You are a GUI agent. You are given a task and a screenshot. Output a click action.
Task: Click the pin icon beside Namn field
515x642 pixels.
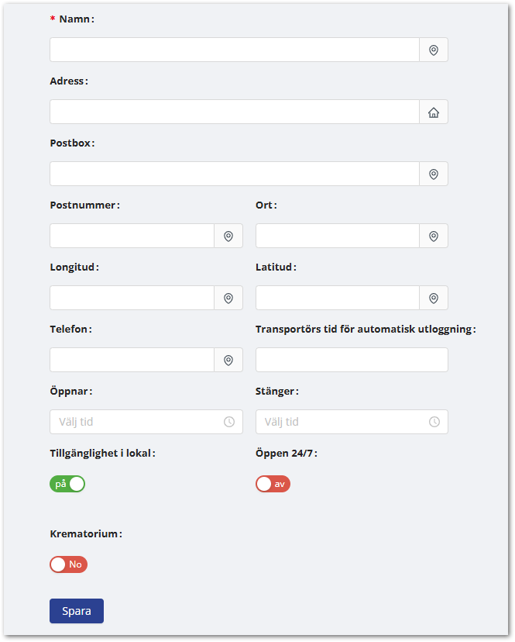[x=434, y=50]
